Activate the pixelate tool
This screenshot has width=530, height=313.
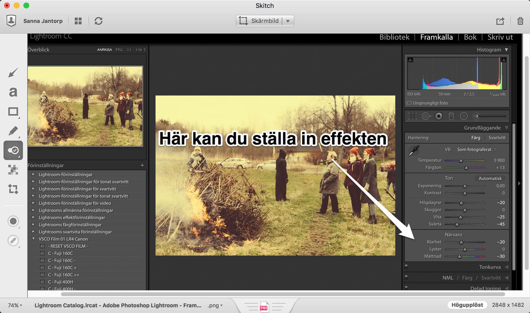(13, 170)
